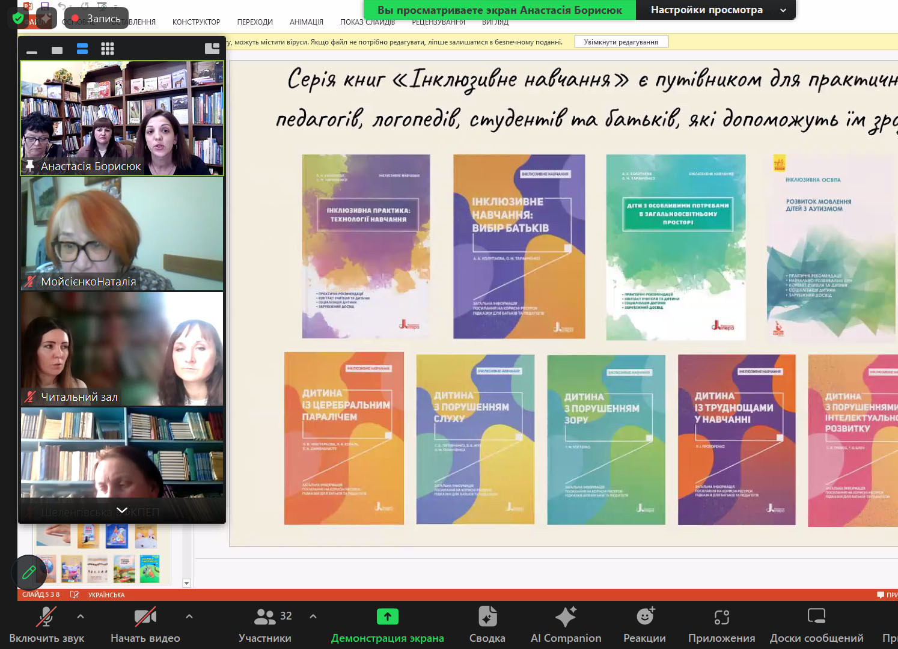Open the Участники participants list
The width and height of the screenshot is (898, 649).
tap(265, 625)
